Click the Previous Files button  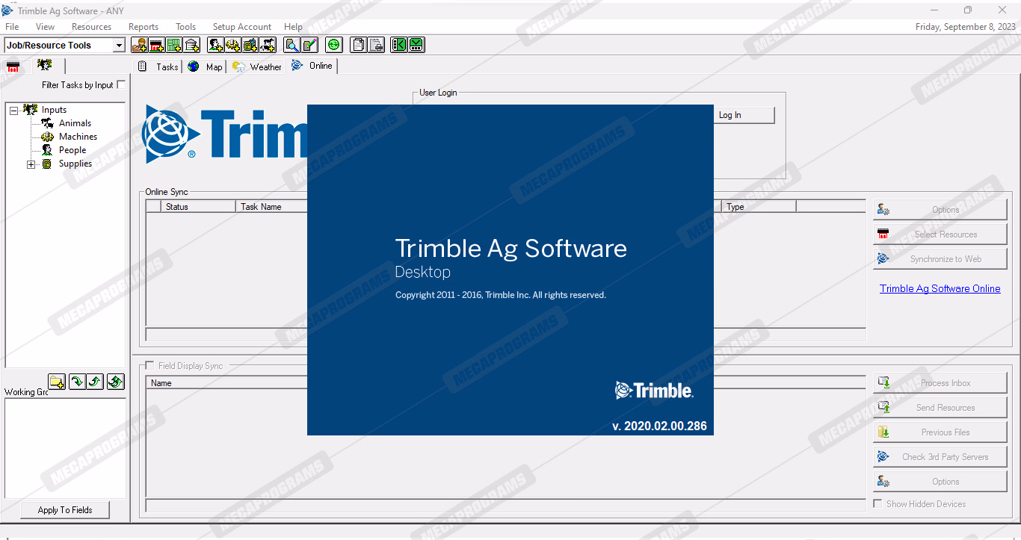pos(940,432)
